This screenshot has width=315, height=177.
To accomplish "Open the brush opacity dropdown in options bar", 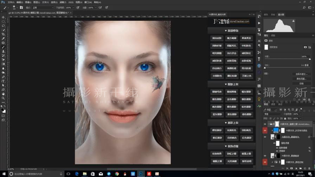I will point(73,8).
